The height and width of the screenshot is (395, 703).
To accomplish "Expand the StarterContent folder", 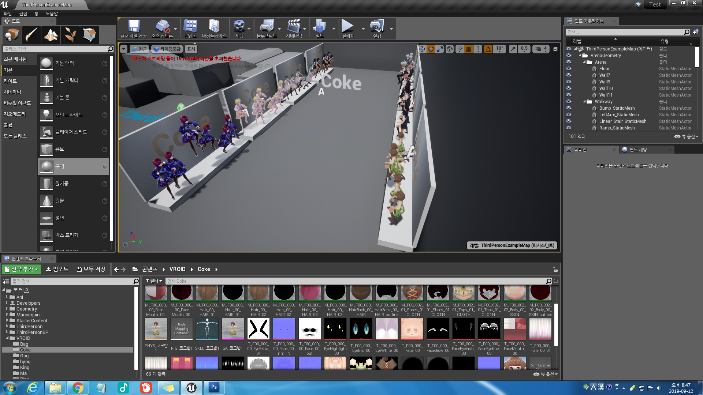I will 7,320.
